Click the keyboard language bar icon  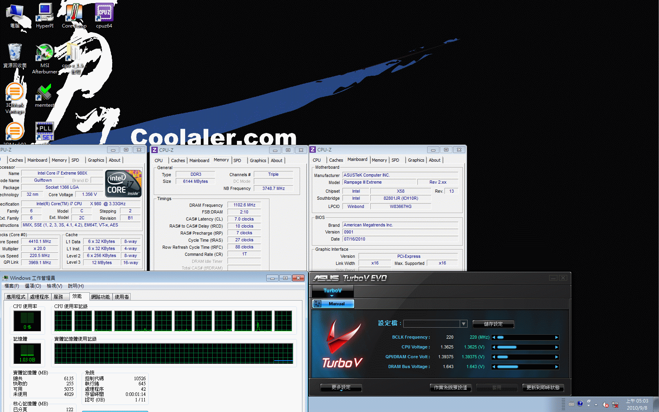point(572,404)
